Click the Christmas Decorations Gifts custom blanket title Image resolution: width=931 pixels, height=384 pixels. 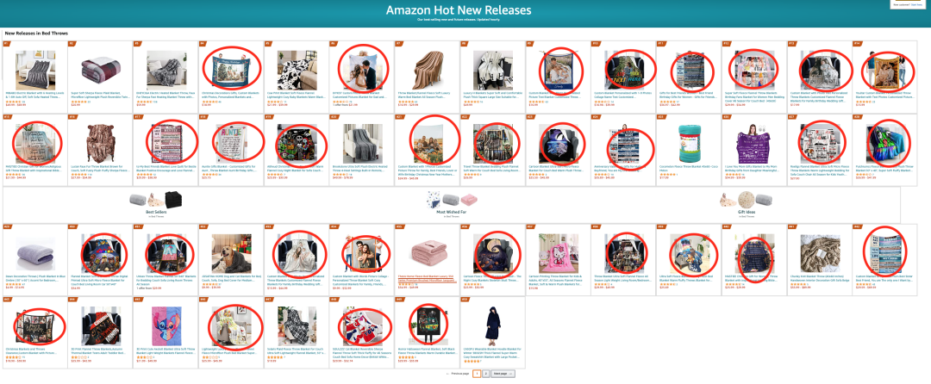(231, 95)
